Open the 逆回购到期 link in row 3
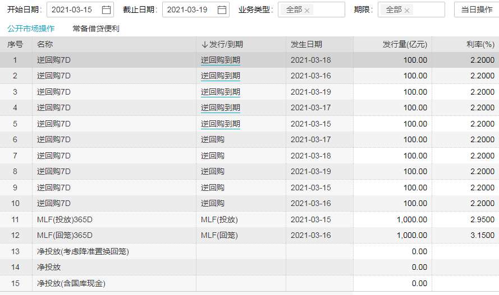Screen dimensions: 499x295 point(221,92)
